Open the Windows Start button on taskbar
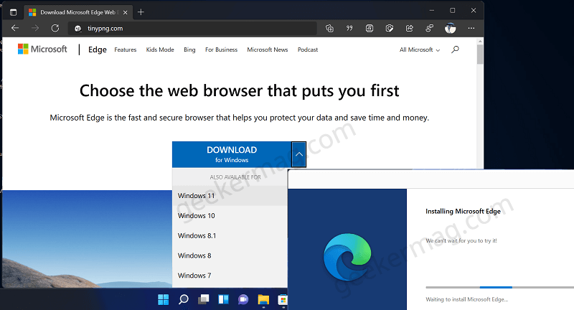Viewport: 574px width, 310px height. (164, 299)
